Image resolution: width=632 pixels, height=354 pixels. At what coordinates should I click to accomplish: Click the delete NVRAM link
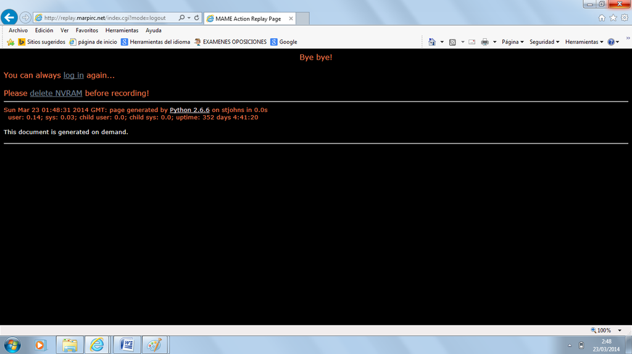[56, 93]
